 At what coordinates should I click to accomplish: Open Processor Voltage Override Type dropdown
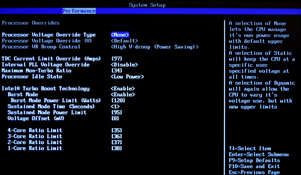point(120,35)
